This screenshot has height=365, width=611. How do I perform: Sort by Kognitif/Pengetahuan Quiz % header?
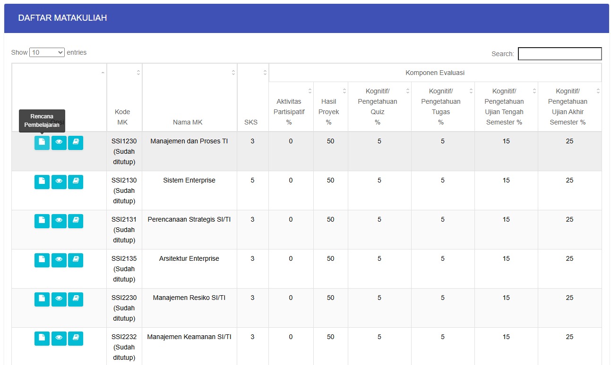point(379,107)
